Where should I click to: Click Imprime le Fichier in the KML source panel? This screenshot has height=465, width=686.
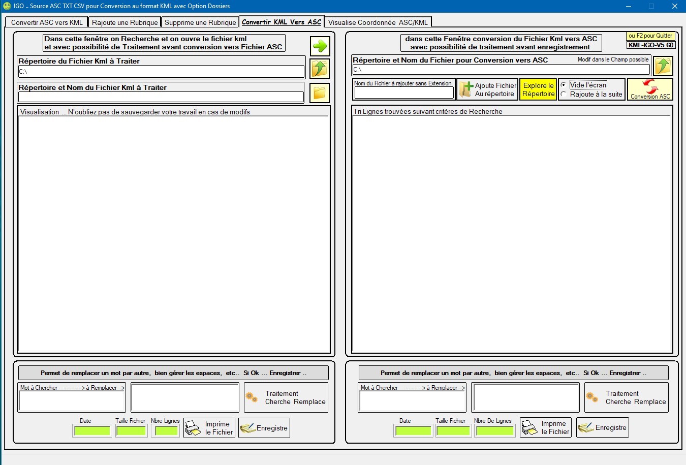pyautogui.click(x=209, y=428)
